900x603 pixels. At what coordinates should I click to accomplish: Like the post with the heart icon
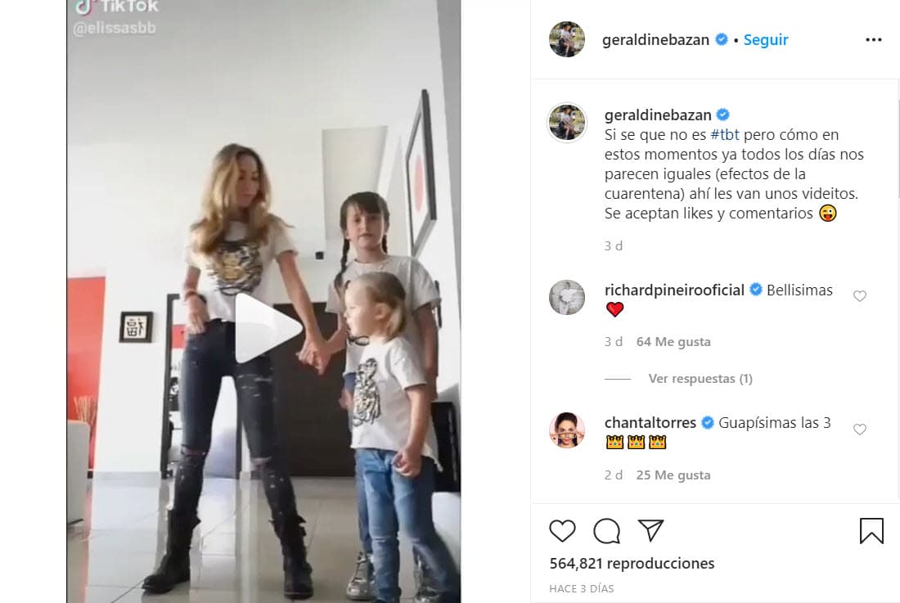(x=562, y=531)
